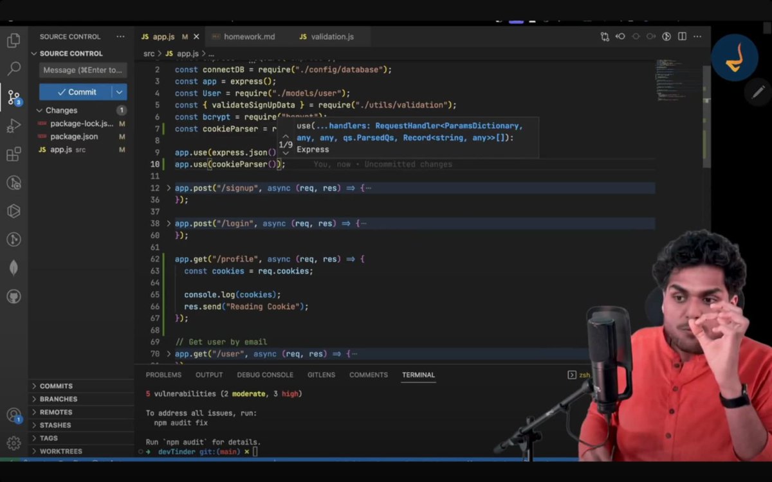Unfold the app.post "/login" code block
Viewport: 772px width, 482px height.
tap(169, 224)
